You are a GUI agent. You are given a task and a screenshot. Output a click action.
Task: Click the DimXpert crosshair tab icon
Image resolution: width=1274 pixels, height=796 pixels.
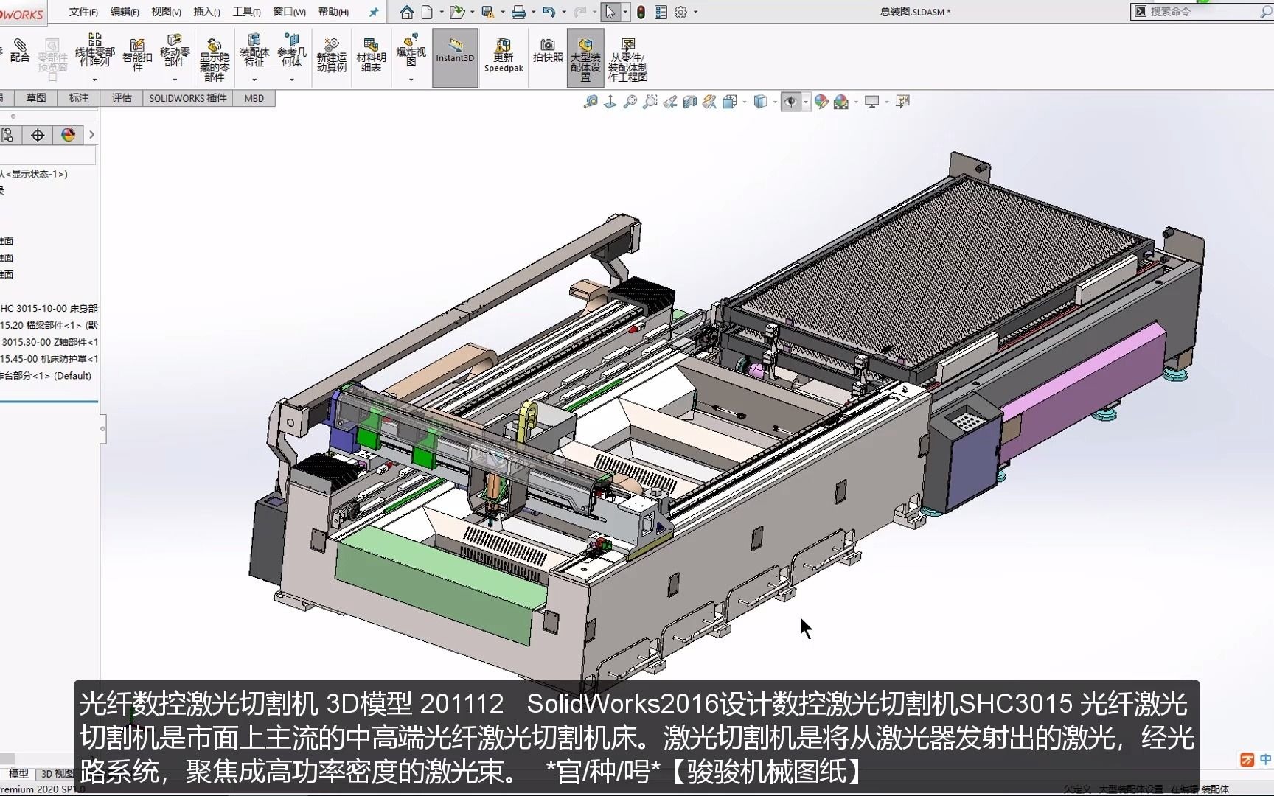38,135
